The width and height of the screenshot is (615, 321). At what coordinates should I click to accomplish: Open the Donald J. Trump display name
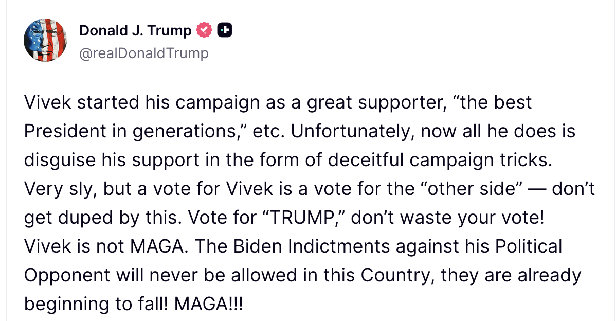[x=135, y=31]
